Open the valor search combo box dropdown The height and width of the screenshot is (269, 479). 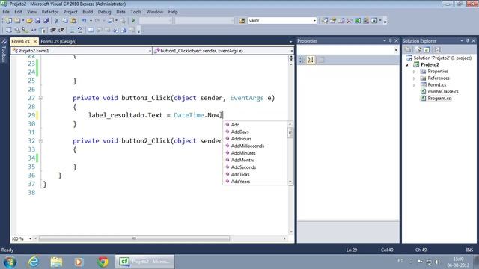click(x=314, y=21)
